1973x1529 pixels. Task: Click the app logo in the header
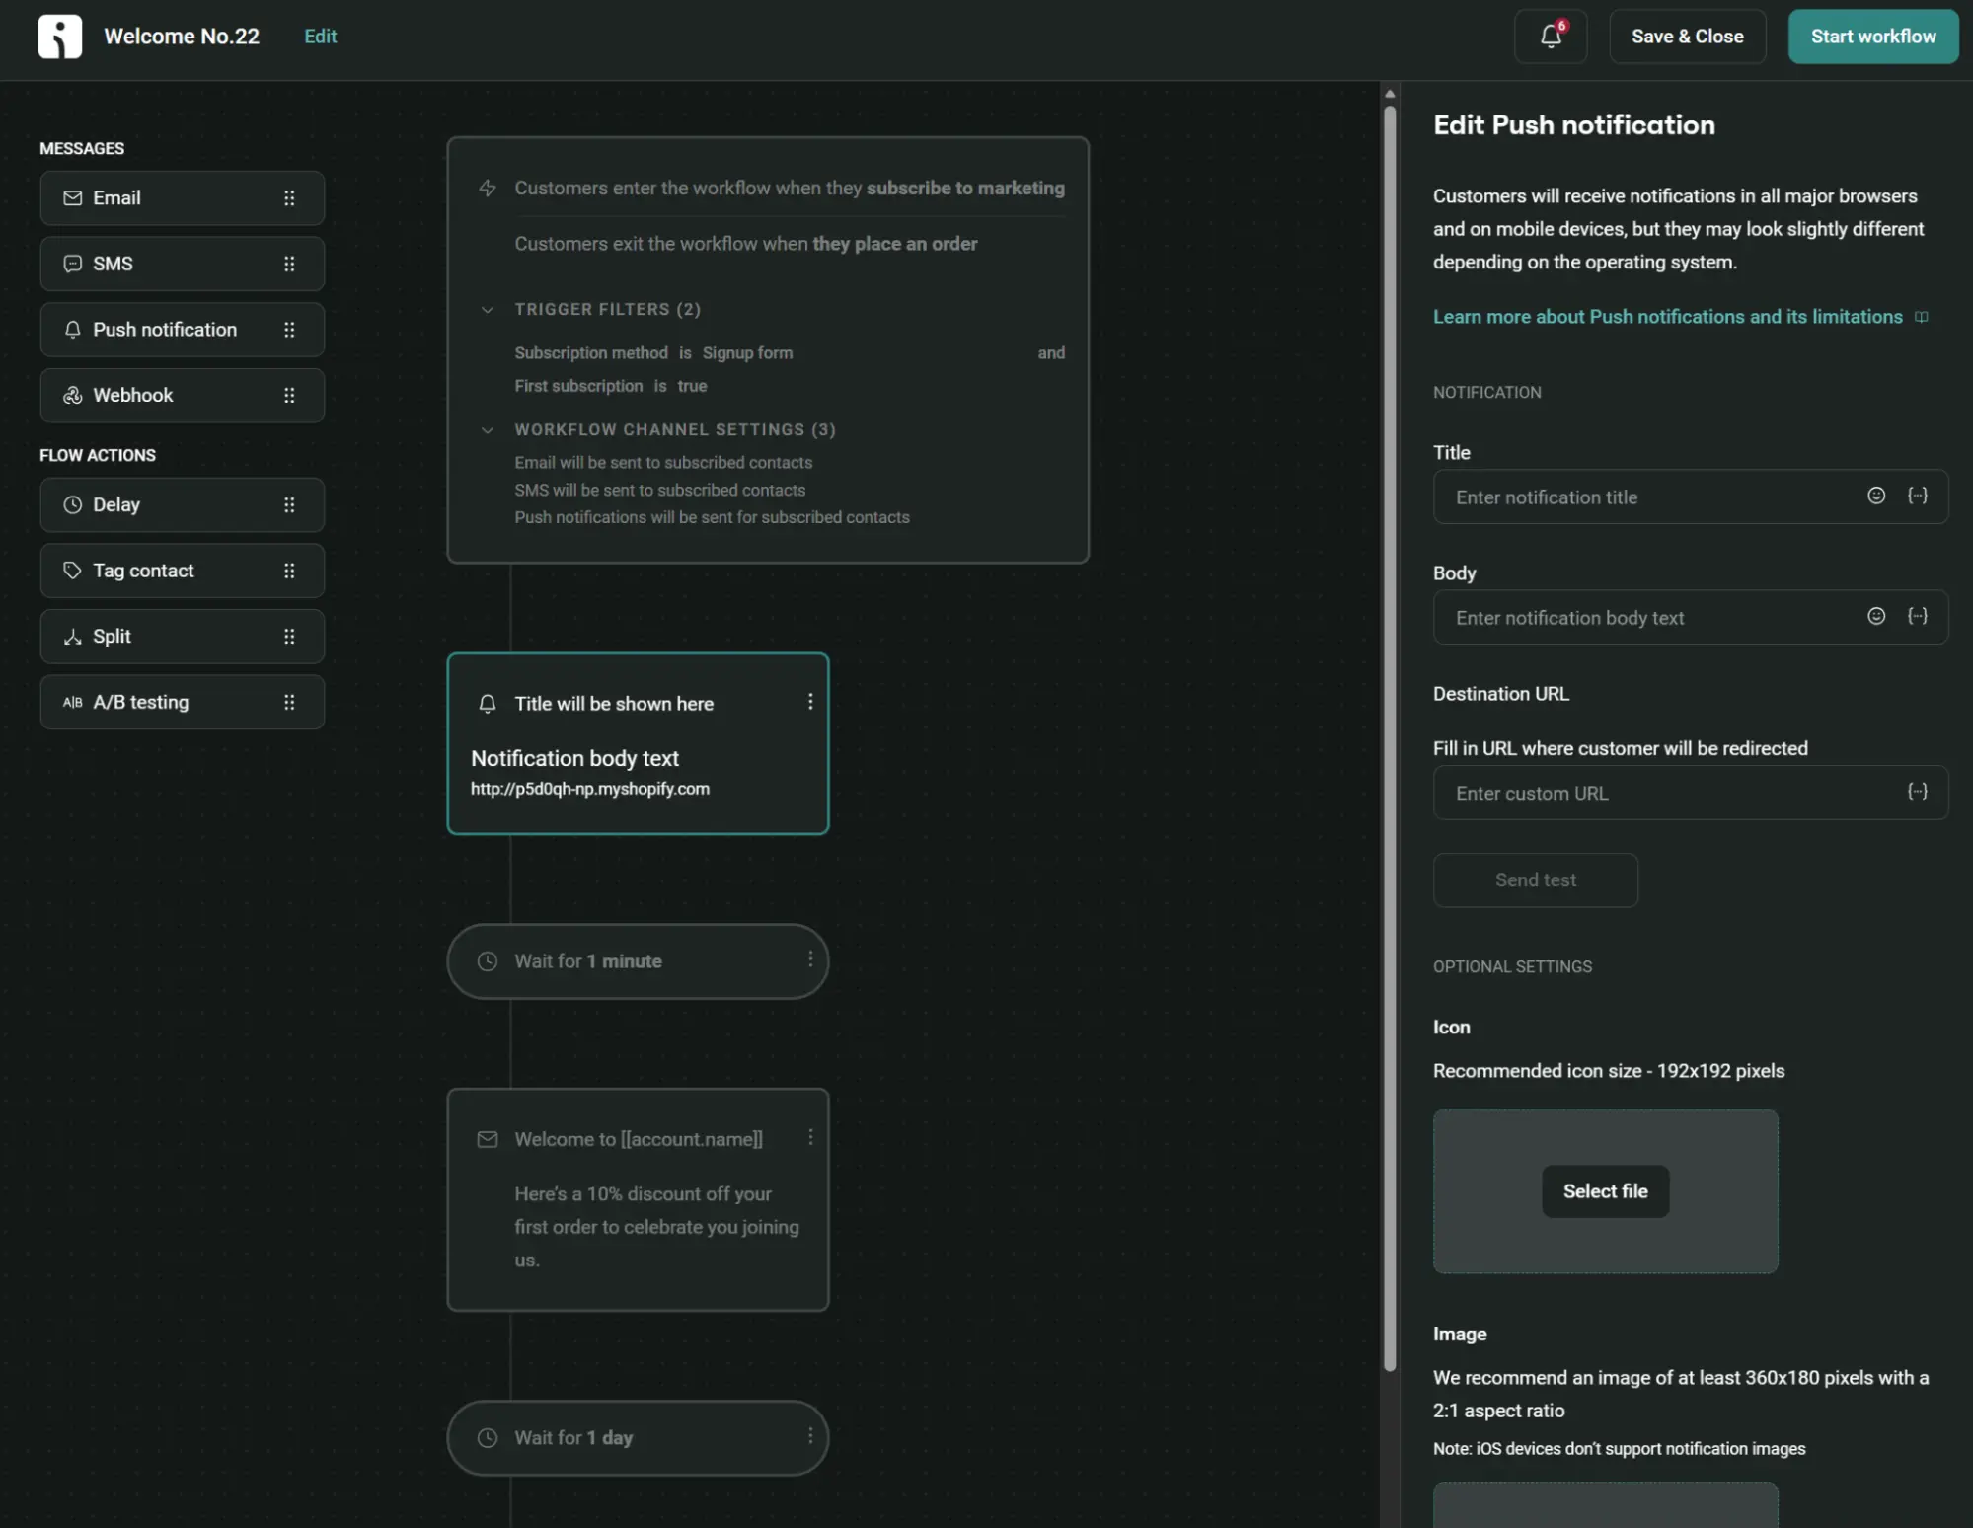(x=60, y=37)
